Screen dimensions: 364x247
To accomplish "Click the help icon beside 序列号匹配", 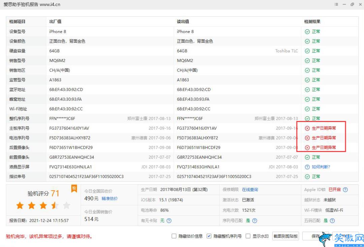I will (255, 220).
